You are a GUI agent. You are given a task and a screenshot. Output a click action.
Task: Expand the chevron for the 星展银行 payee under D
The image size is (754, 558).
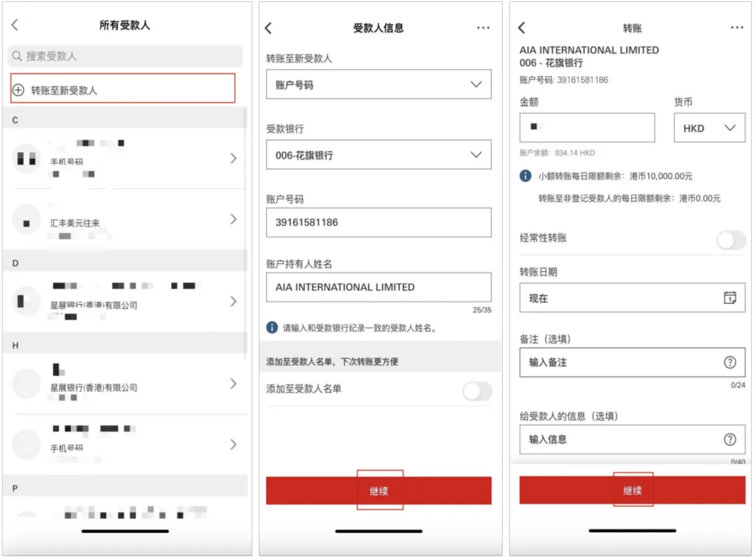(233, 301)
